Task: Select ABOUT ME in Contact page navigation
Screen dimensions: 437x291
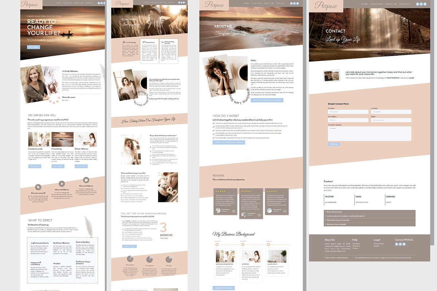Action: [391, 4]
